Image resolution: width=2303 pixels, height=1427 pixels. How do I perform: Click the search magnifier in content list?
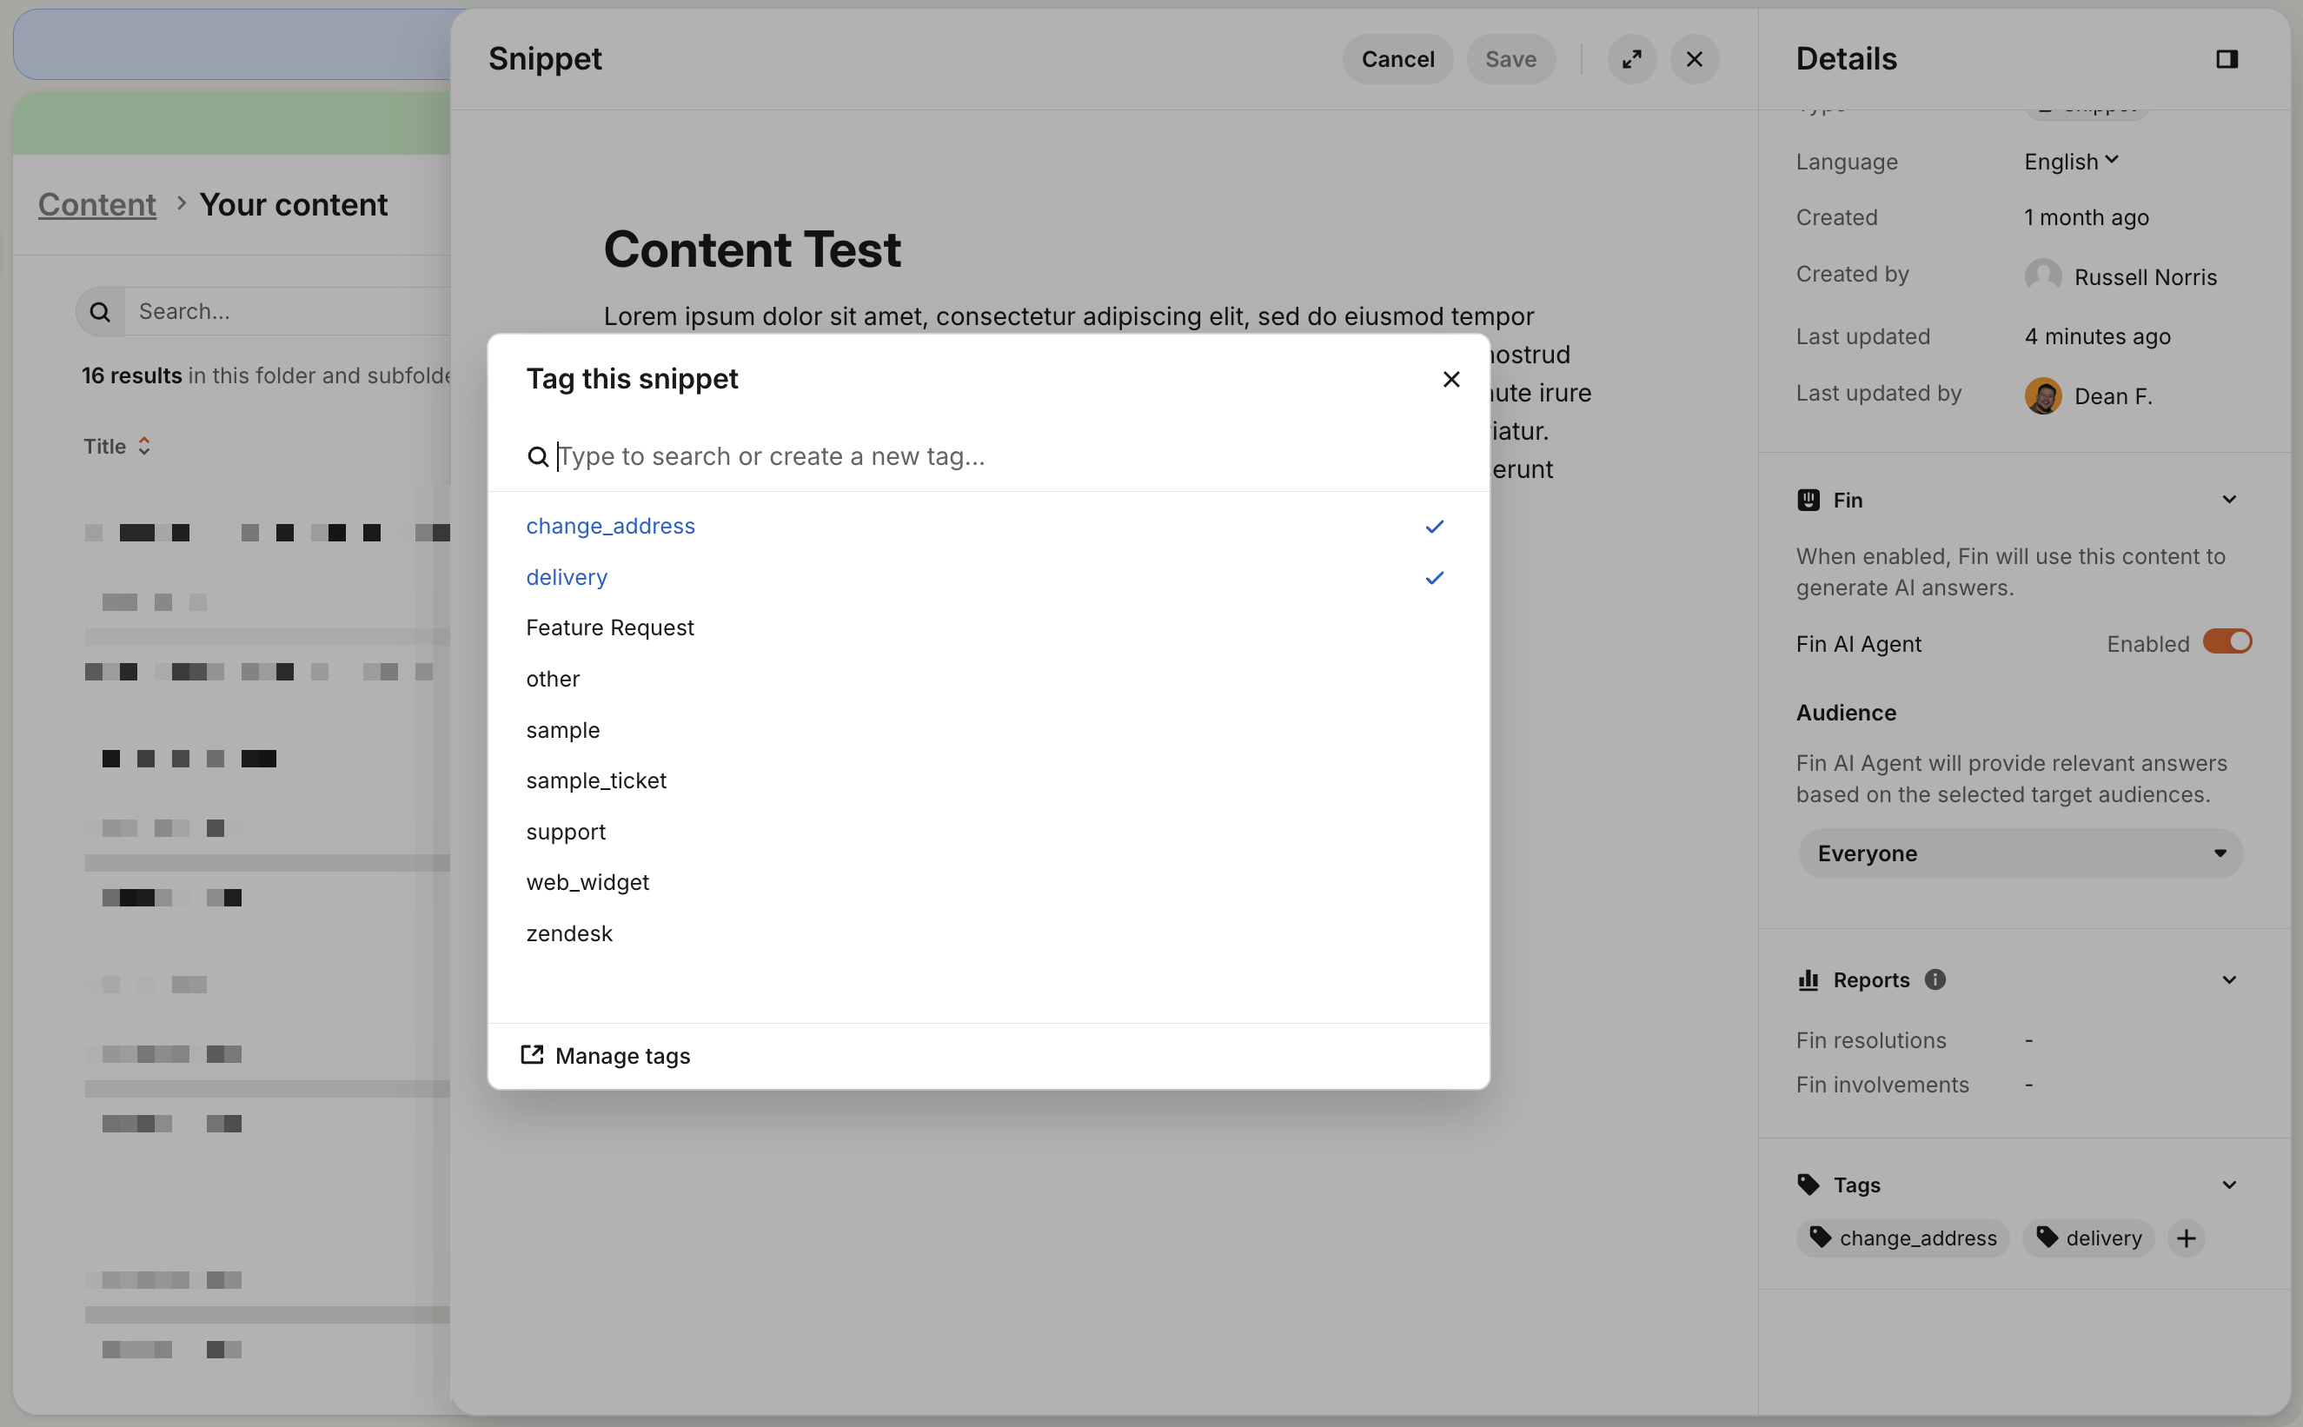click(100, 312)
